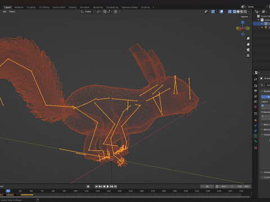Viewport: 270px width, 202px height.
Task: Expand the selected Armature row in outliner
Action: pyautogui.click(x=262, y=24)
